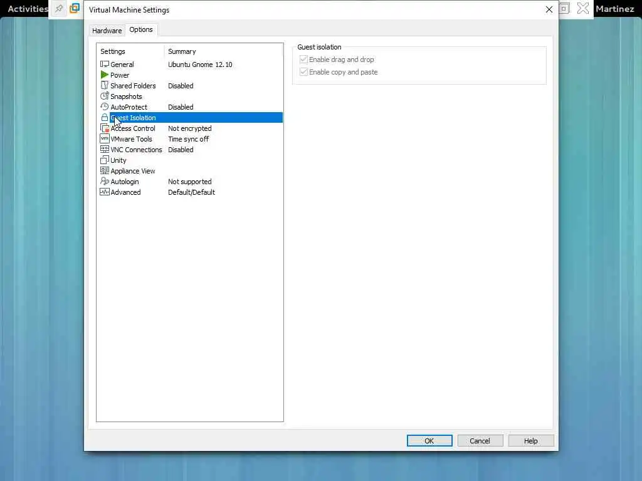Open Help for virtual machine settings
The width and height of the screenshot is (642, 481).
(x=531, y=440)
